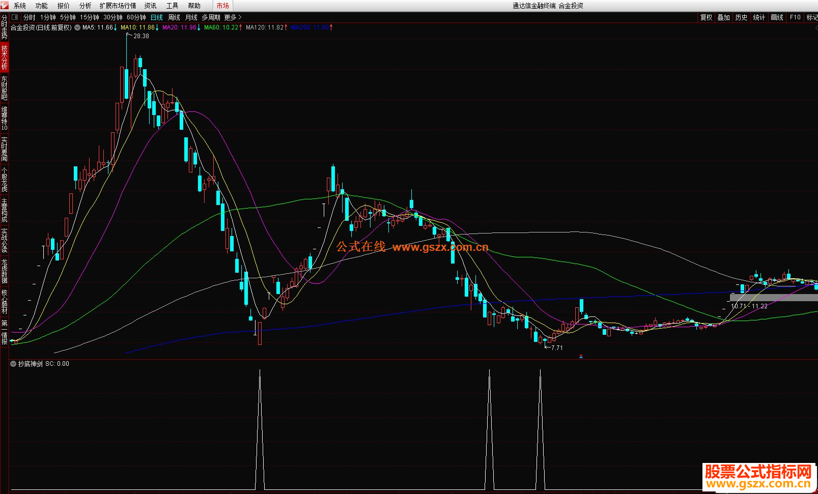Click the 7.71 low price label
Screen dimensions: 818x494
click(x=557, y=348)
